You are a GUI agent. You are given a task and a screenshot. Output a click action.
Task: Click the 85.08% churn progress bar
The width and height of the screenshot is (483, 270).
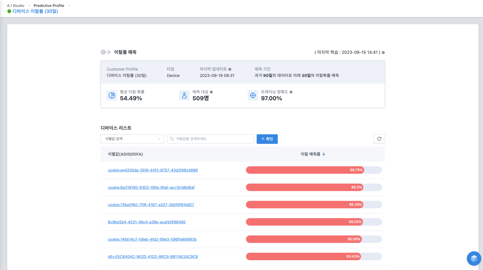[x=314, y=239]
